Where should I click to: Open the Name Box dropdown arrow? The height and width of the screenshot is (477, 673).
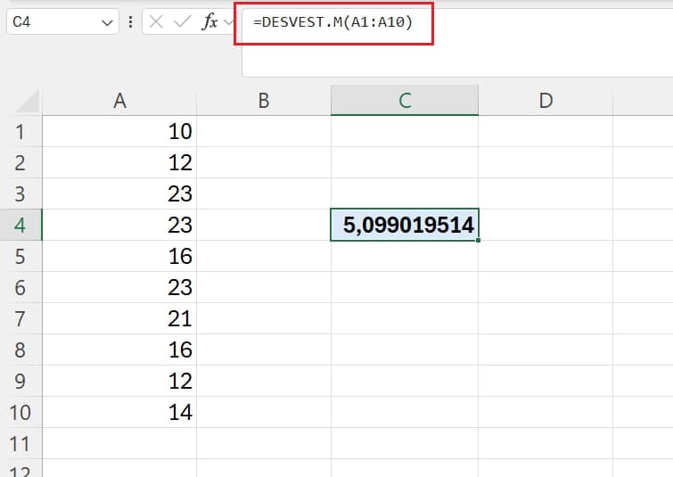pos(107,22)
